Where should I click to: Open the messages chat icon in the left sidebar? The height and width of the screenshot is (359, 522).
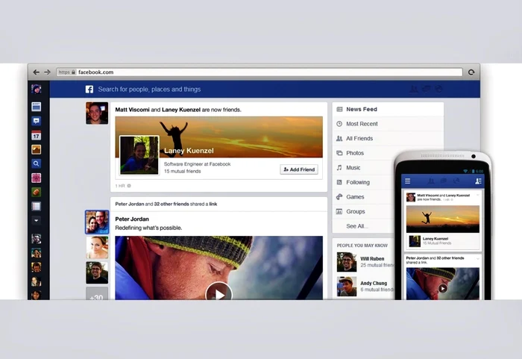pyautogui.click(x=37, y=121)
